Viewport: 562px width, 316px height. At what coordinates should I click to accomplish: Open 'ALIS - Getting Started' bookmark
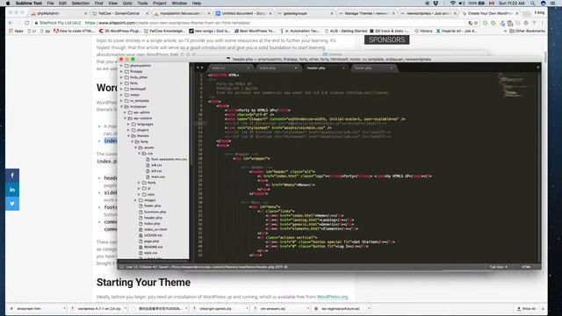point(345,32)
